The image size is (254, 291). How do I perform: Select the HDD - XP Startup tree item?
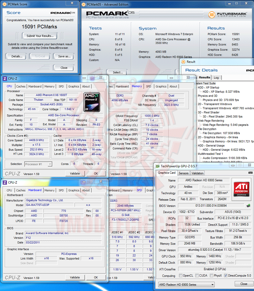click(x=208, y=87)
